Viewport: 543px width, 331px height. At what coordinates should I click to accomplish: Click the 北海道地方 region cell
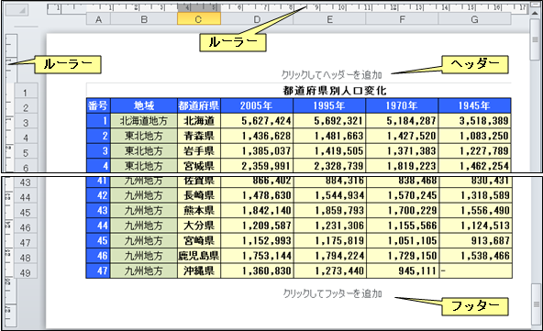coord(144,121)
